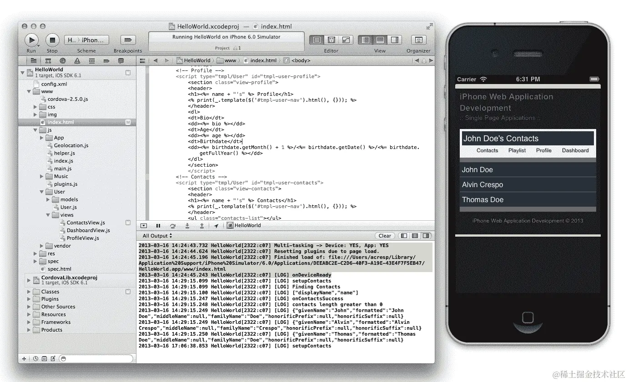Expand the vendor folder
This screenshot has width=628, height=382.
click(x=42, y=246)
